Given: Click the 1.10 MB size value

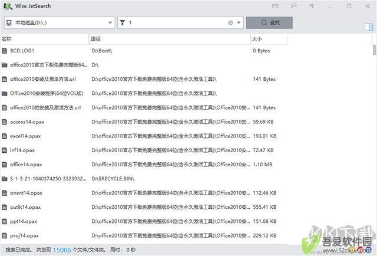Looking at the screenshot, I should point(263,165).
